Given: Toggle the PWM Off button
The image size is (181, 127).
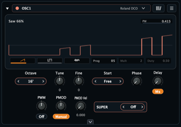Looking at the screenshot, I should 41,117.
